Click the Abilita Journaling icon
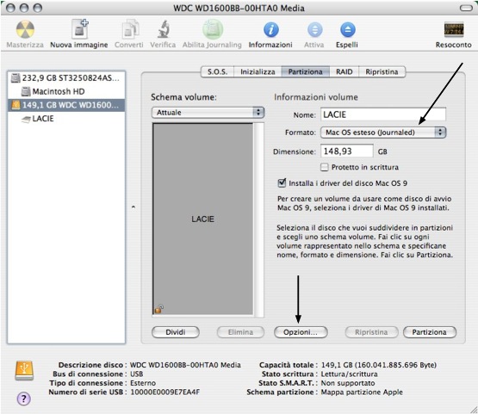Viewport: 478px width, 414px height. (213, 29)
